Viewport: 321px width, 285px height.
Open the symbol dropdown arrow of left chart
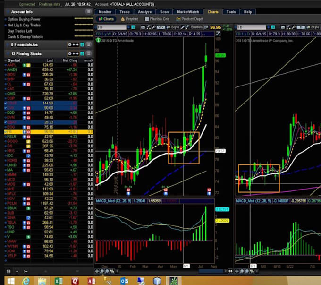coord(128,27)
